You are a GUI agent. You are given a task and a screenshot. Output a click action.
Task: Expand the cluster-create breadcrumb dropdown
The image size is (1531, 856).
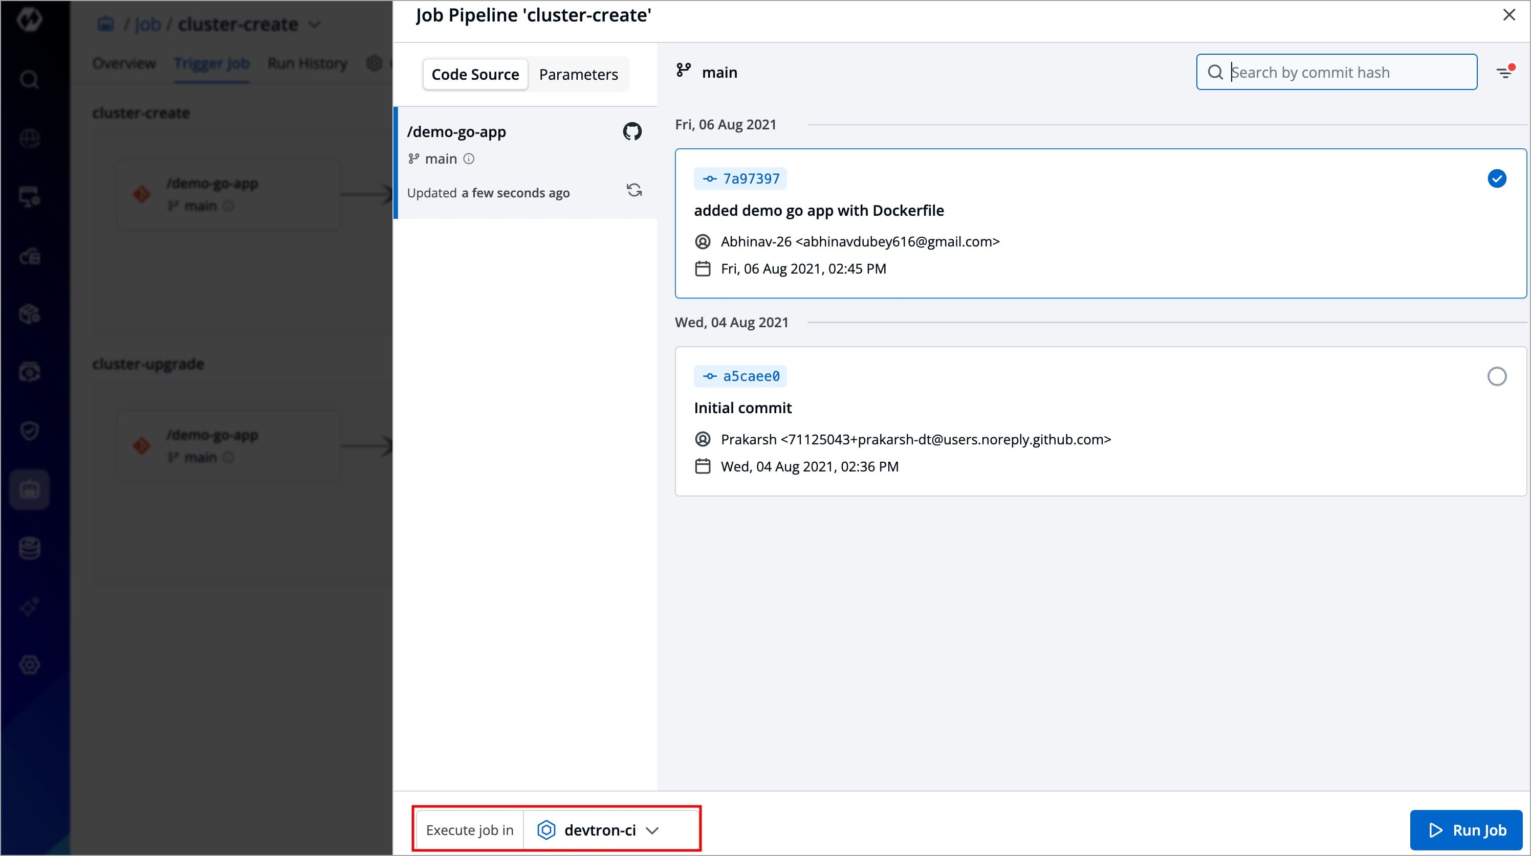(315, 25)
